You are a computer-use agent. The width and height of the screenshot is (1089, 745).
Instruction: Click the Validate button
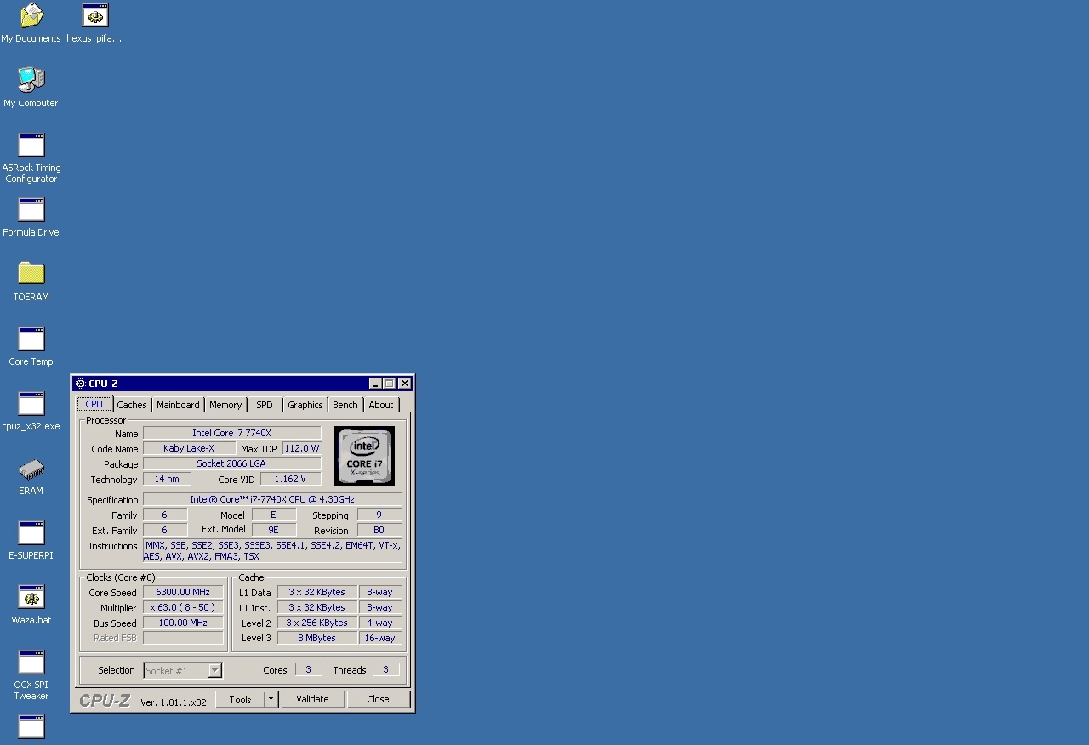click(312, 699)
